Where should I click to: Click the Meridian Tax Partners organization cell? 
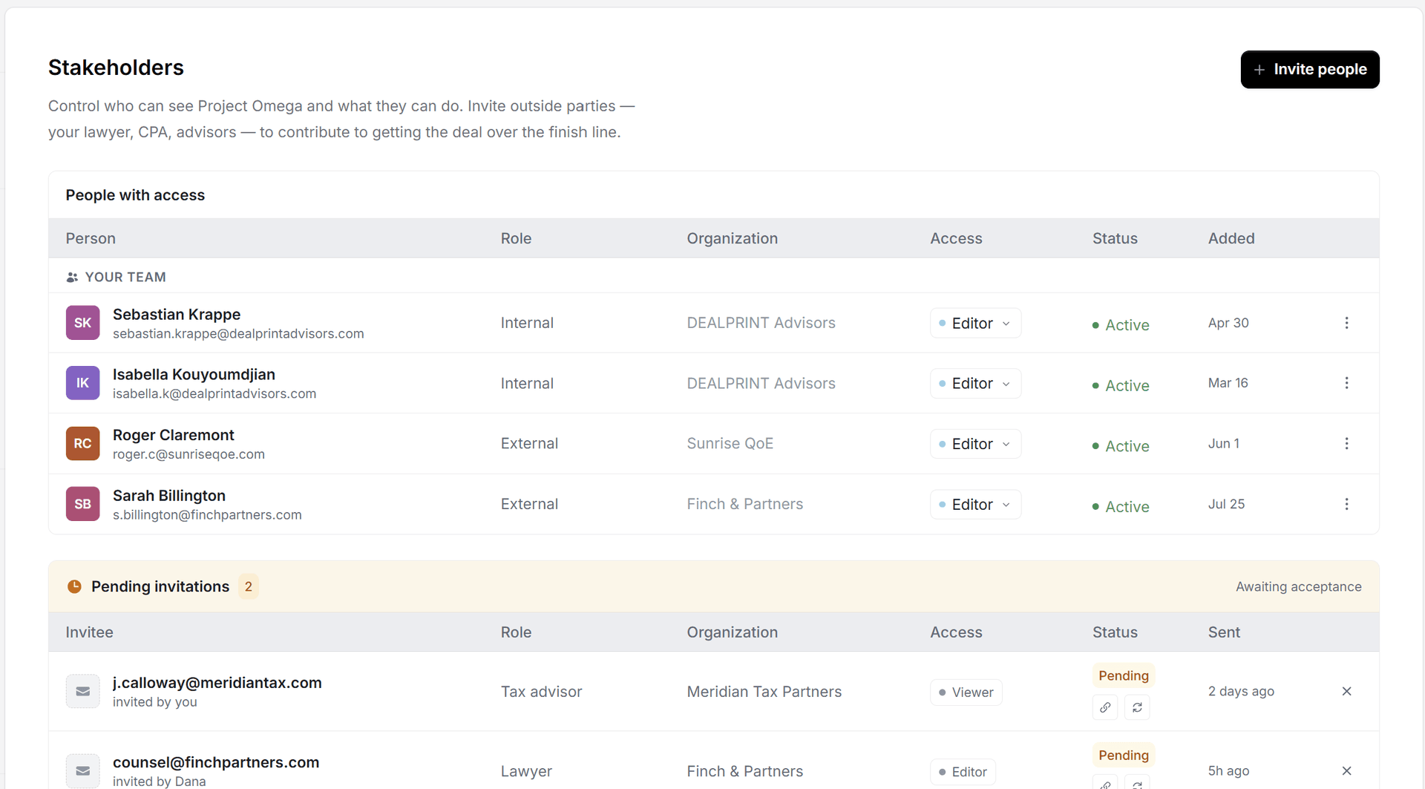(x=764, y=692)
